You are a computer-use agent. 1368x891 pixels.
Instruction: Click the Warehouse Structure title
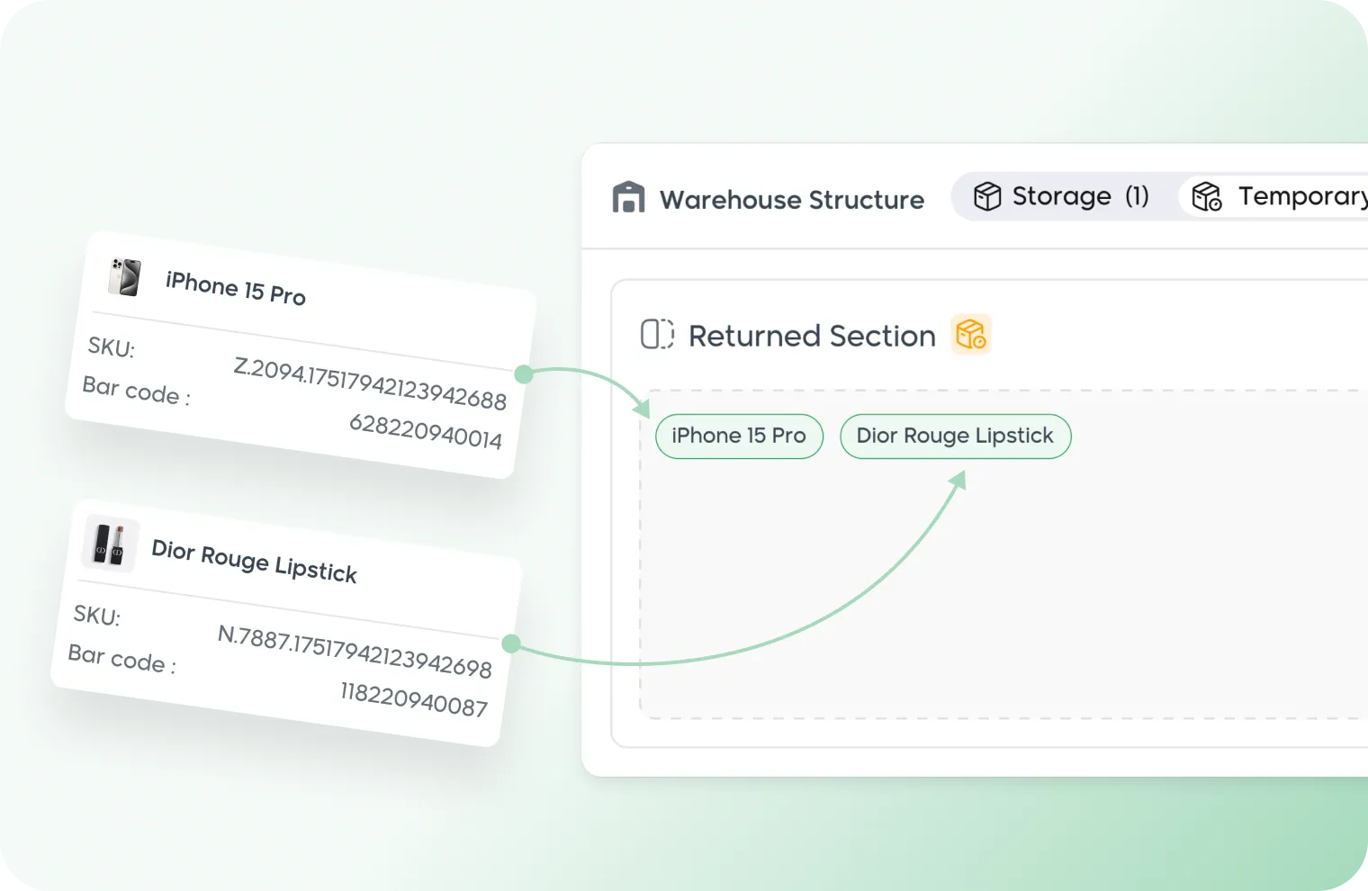(791, 200)
